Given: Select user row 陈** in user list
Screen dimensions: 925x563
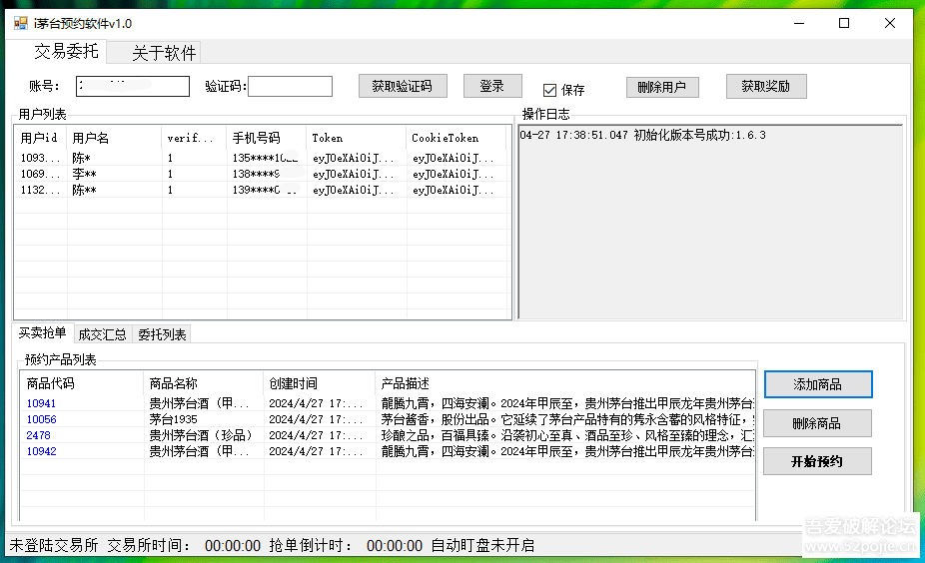Looking at the screenshot, I should click(262, 190).
